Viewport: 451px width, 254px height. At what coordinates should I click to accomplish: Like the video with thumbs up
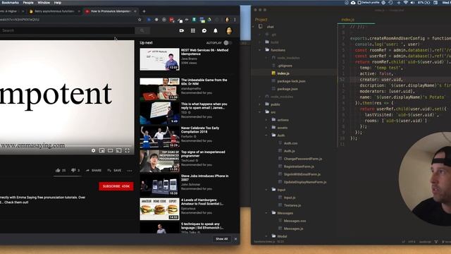click(58, 170)
